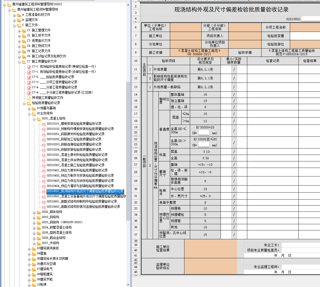Select 02010501 现浇结构外观及尺寸偏差 tree item
The image size is (320, 287).
coord(85,191)
